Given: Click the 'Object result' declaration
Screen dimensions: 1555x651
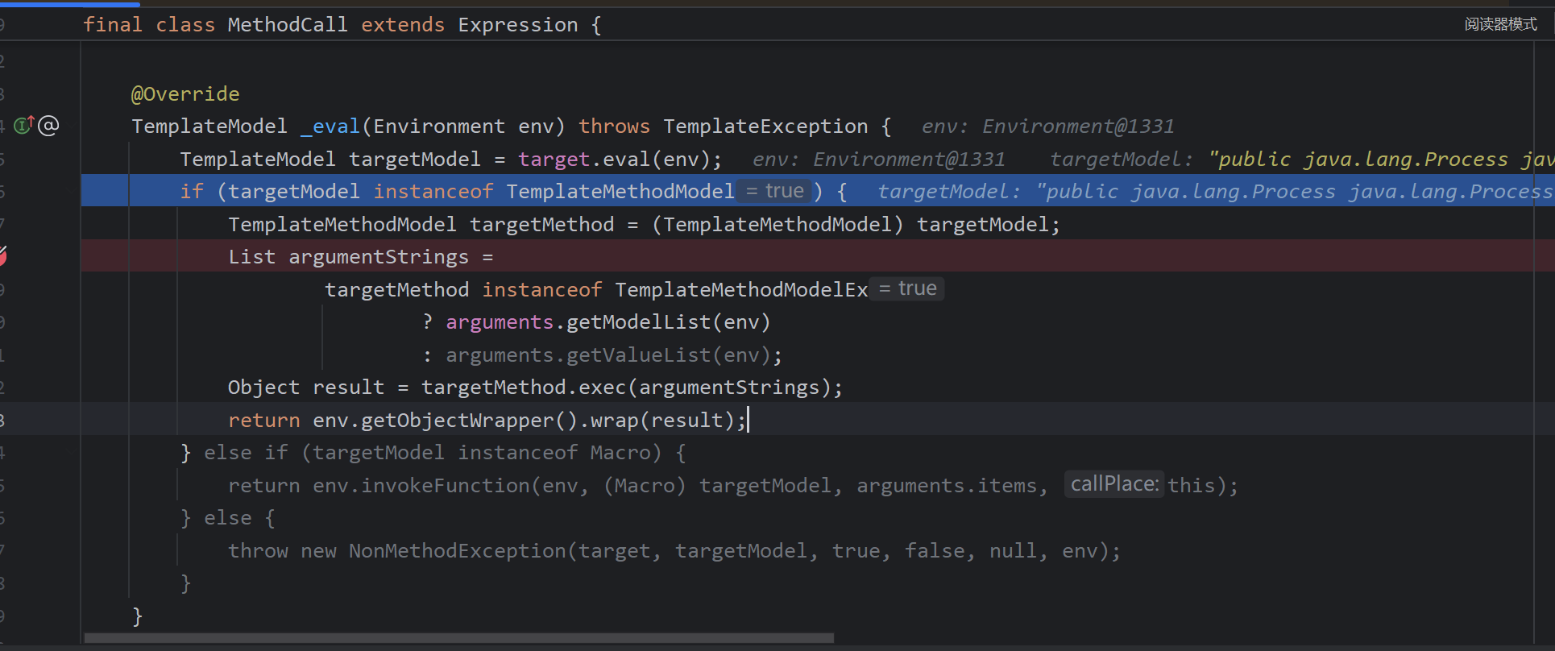Looking at the screenshot, I should pyautogui.click(x=306, y=388).
